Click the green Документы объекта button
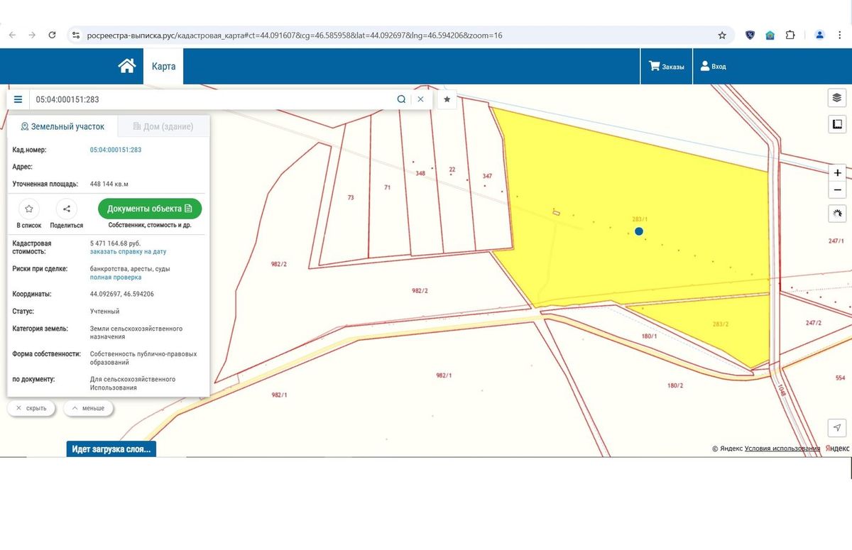 click(150, 209)
